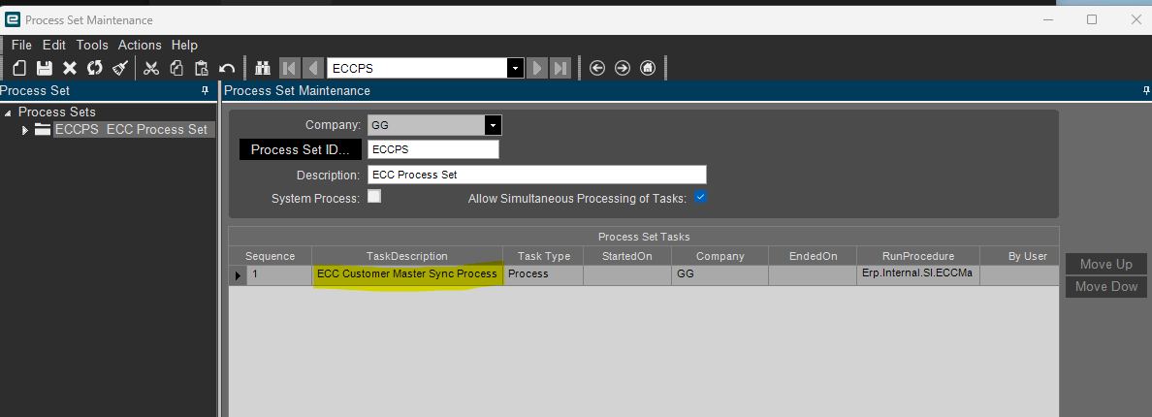Image resolution: width=1152 pixels, height=417 pixels.
Task: Navigate forward with circled right arrow
Action: tap(623, 68)
